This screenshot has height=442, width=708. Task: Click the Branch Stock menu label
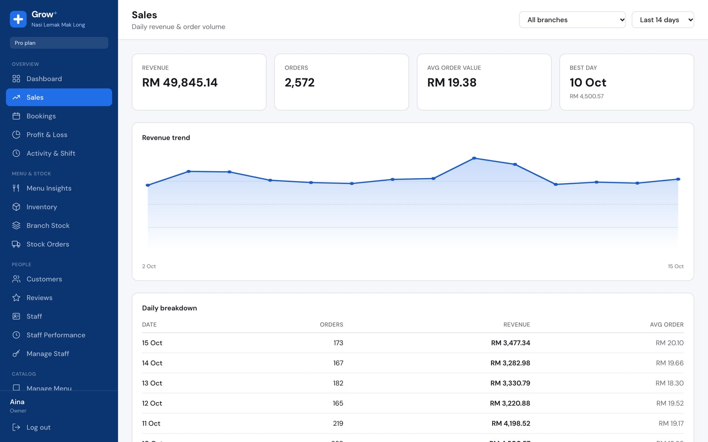coord(48,226)
